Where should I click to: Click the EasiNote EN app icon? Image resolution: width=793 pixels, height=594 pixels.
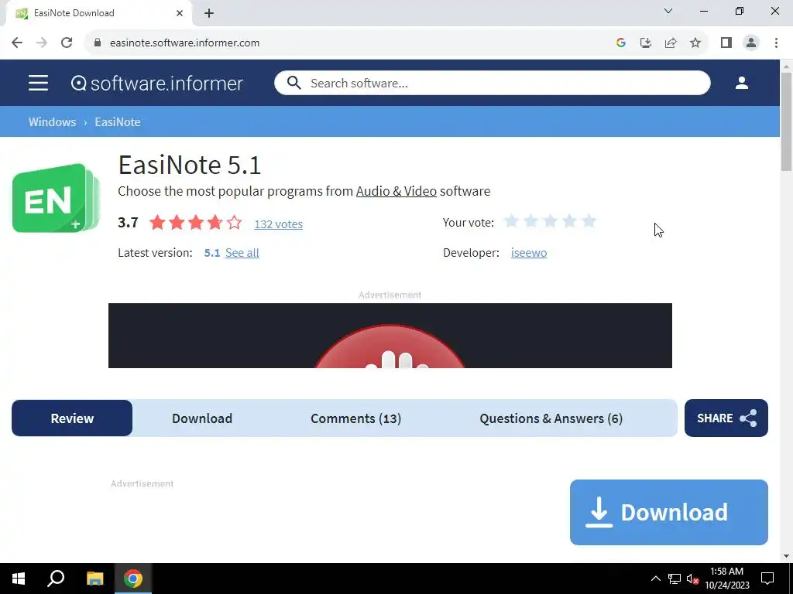coord(56,197)
